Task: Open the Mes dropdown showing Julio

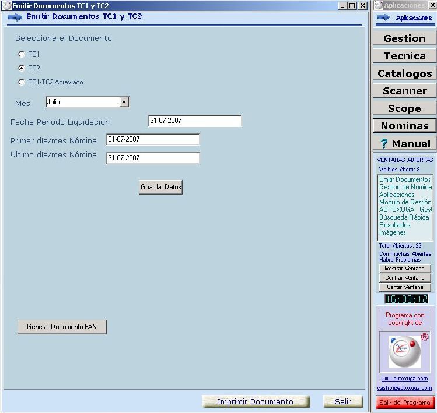Action: (124, 102)
